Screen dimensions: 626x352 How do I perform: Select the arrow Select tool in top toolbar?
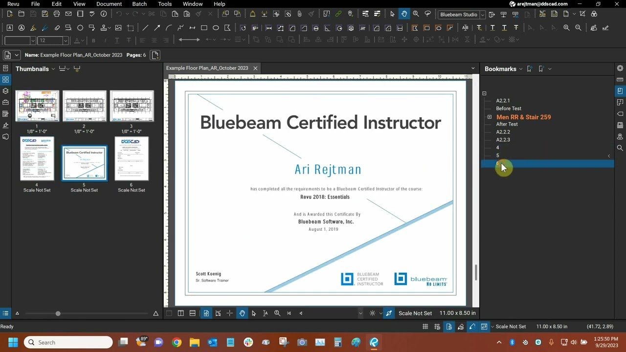coord(392,14)
